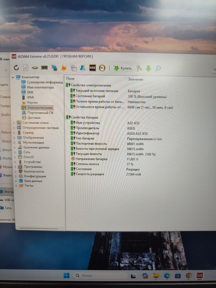Viewport: 216px width, 288px height.
Task: Click the Купить buy button
Action: coord(123,68)
